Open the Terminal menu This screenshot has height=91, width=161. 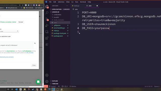[x=83, y=2]
